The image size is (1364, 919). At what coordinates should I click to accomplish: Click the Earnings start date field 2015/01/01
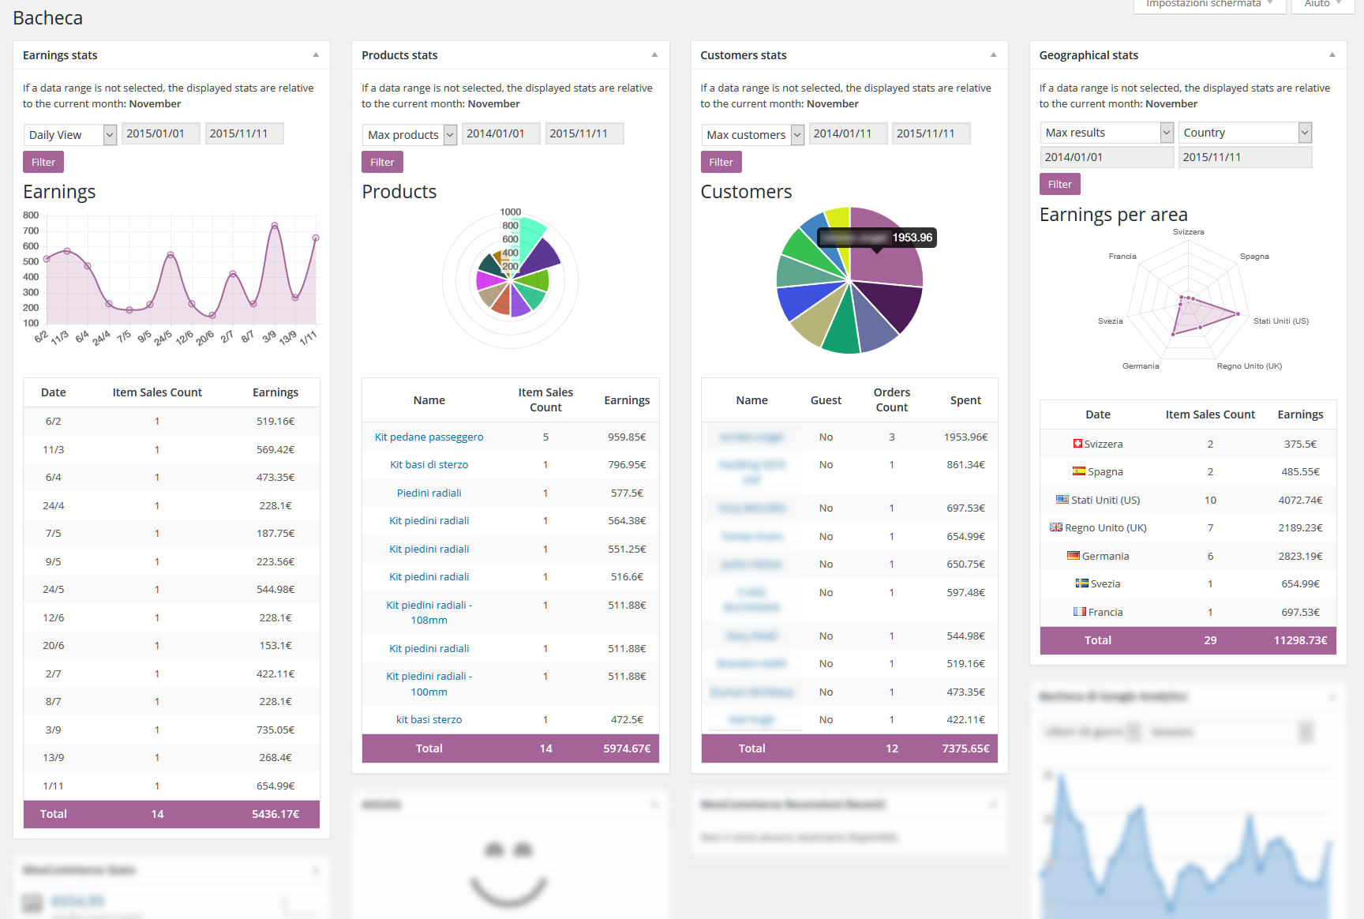pos(161,133)
